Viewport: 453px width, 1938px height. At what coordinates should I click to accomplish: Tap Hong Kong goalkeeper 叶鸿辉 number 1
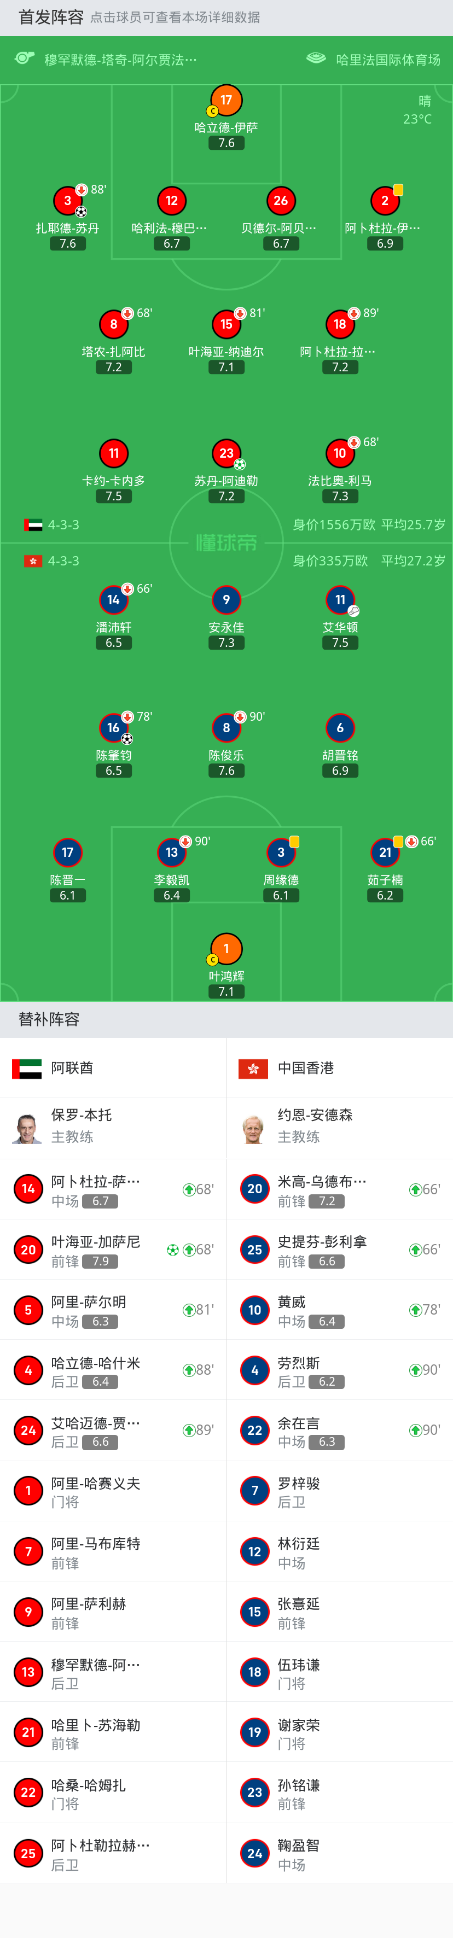click(226, 949)
